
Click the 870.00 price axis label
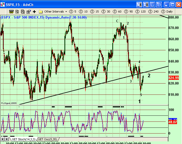[174, 28]
